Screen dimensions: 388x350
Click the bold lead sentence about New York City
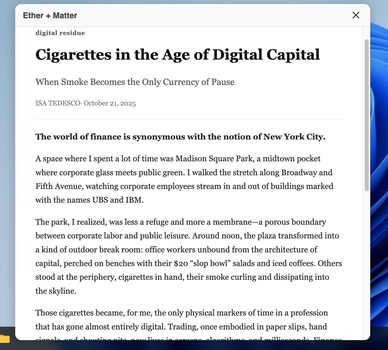(180, 137)
